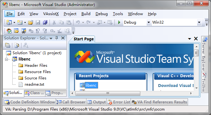Open the Tools menu
The height and width of the screenshot is (115, 211).
[118, 14]
